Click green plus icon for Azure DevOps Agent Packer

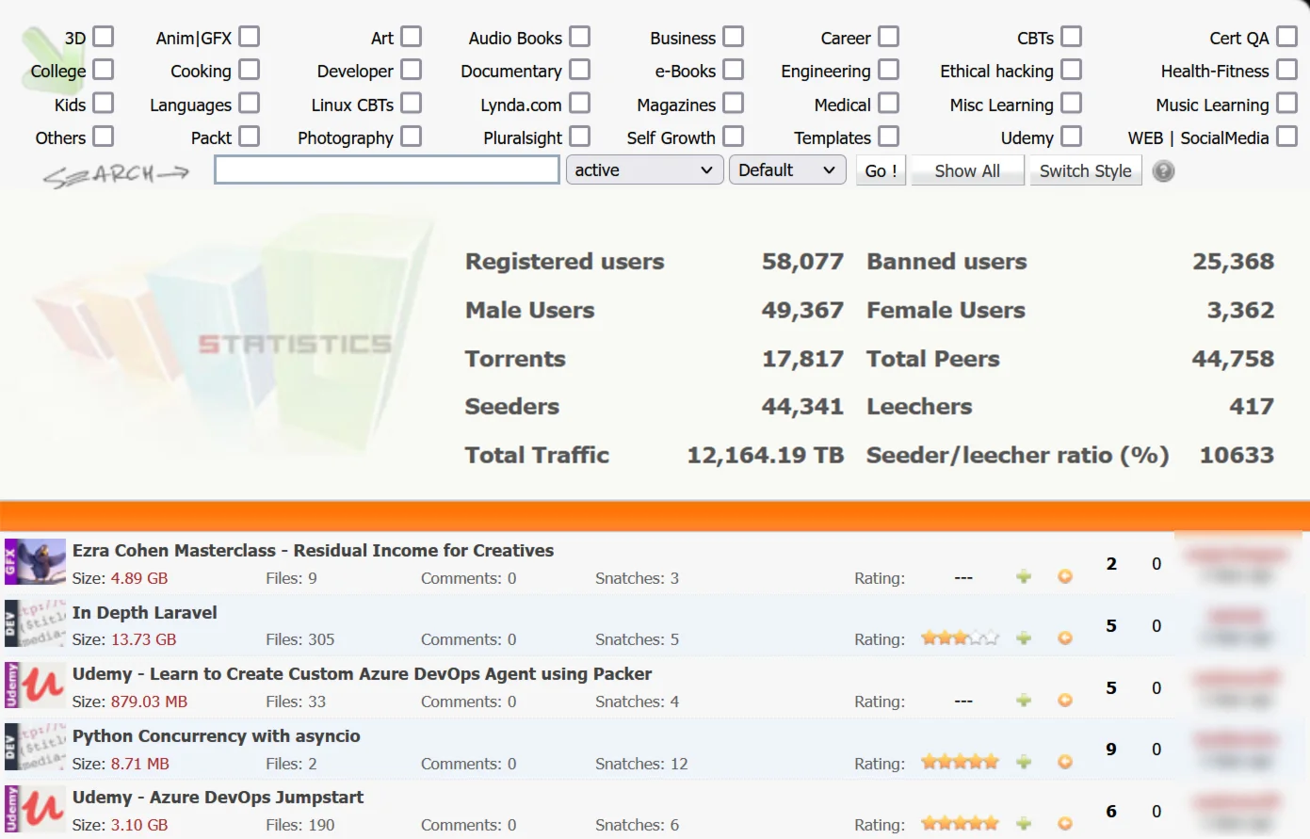(1024, 701)
